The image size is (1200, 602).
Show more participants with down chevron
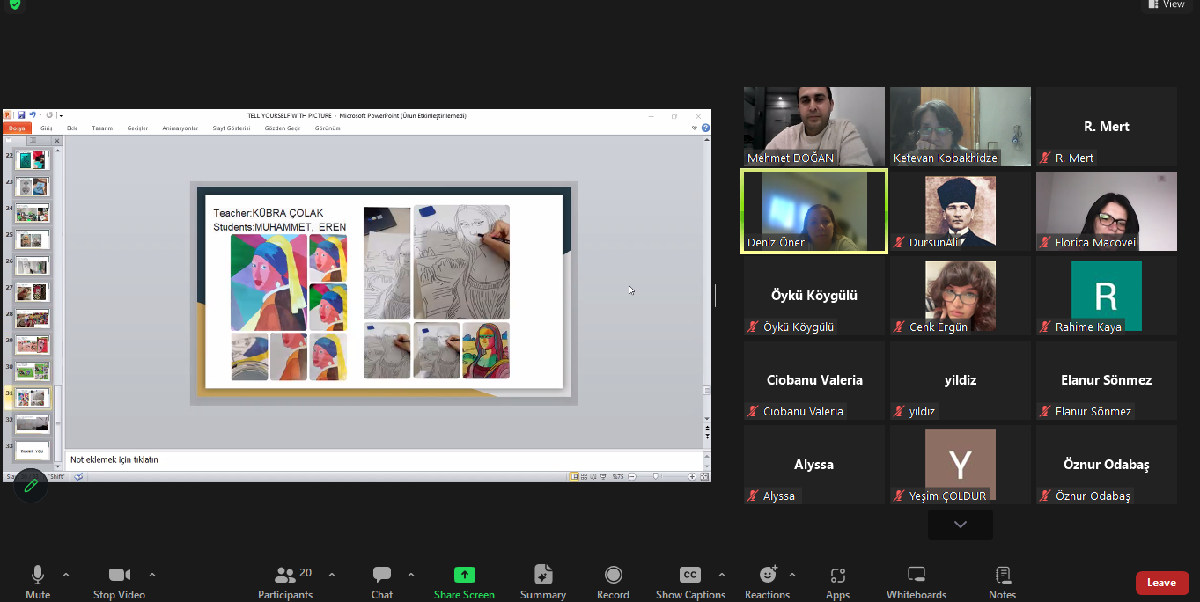coord(961,525)
